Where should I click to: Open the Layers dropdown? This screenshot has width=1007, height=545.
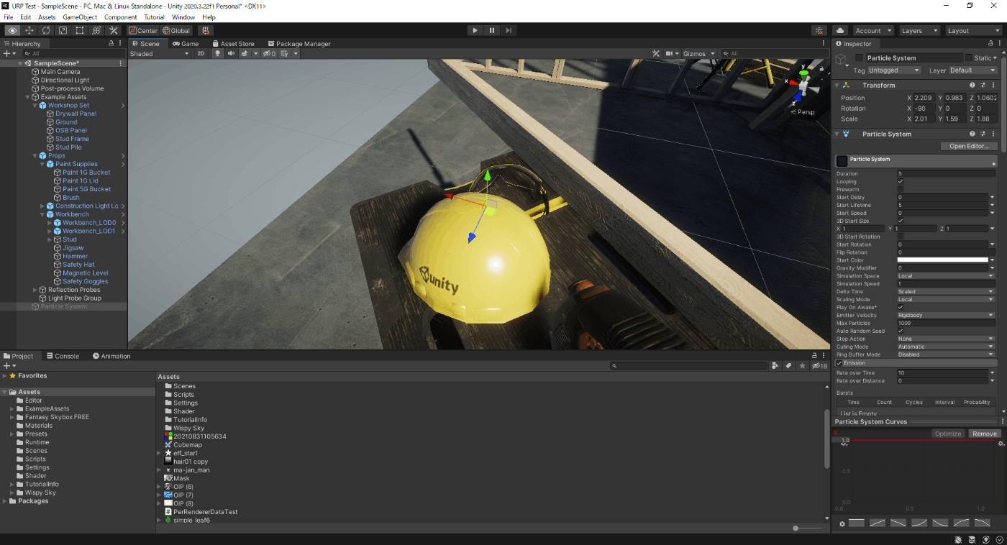coord(919,30)
